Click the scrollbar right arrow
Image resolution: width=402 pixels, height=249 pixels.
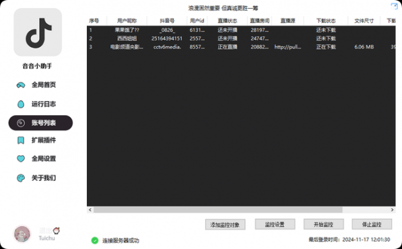coord(392,210)
